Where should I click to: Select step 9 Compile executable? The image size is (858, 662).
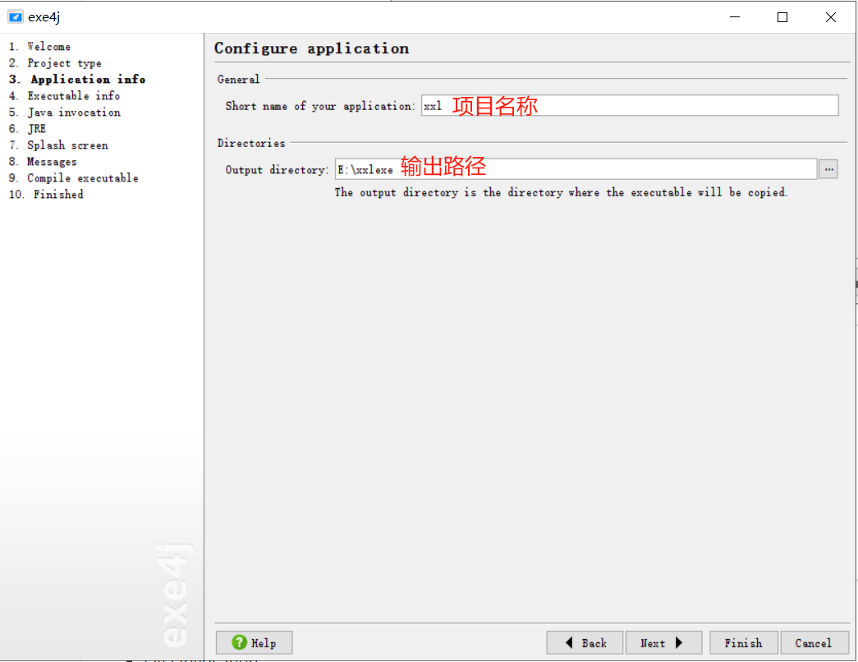tap(74, 178)
